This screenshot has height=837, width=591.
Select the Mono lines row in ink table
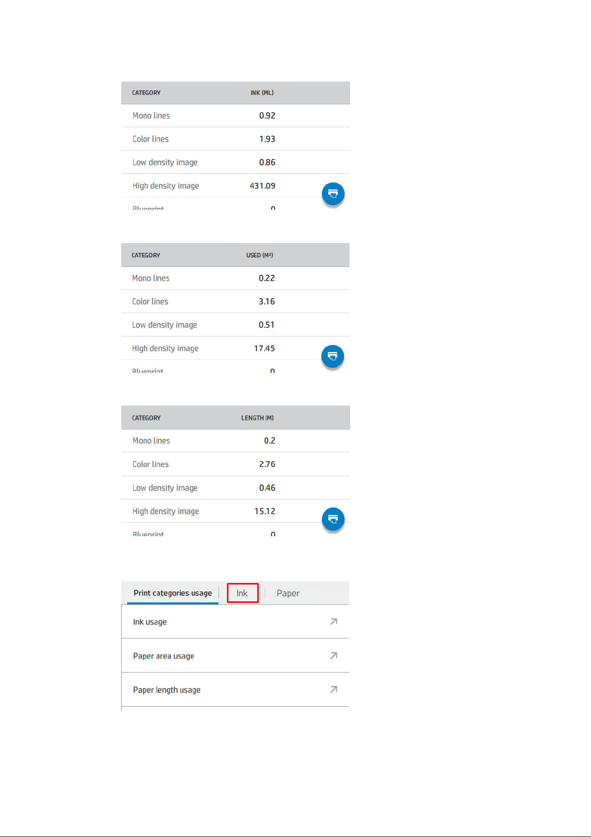[235, 116]
